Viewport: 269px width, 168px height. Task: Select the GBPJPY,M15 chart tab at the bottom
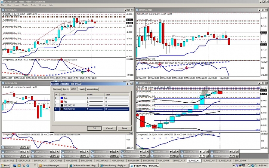[x=24, y=161]
